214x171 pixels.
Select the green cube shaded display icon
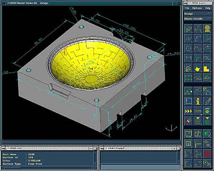pyautogui.click(x=207, y=134)
